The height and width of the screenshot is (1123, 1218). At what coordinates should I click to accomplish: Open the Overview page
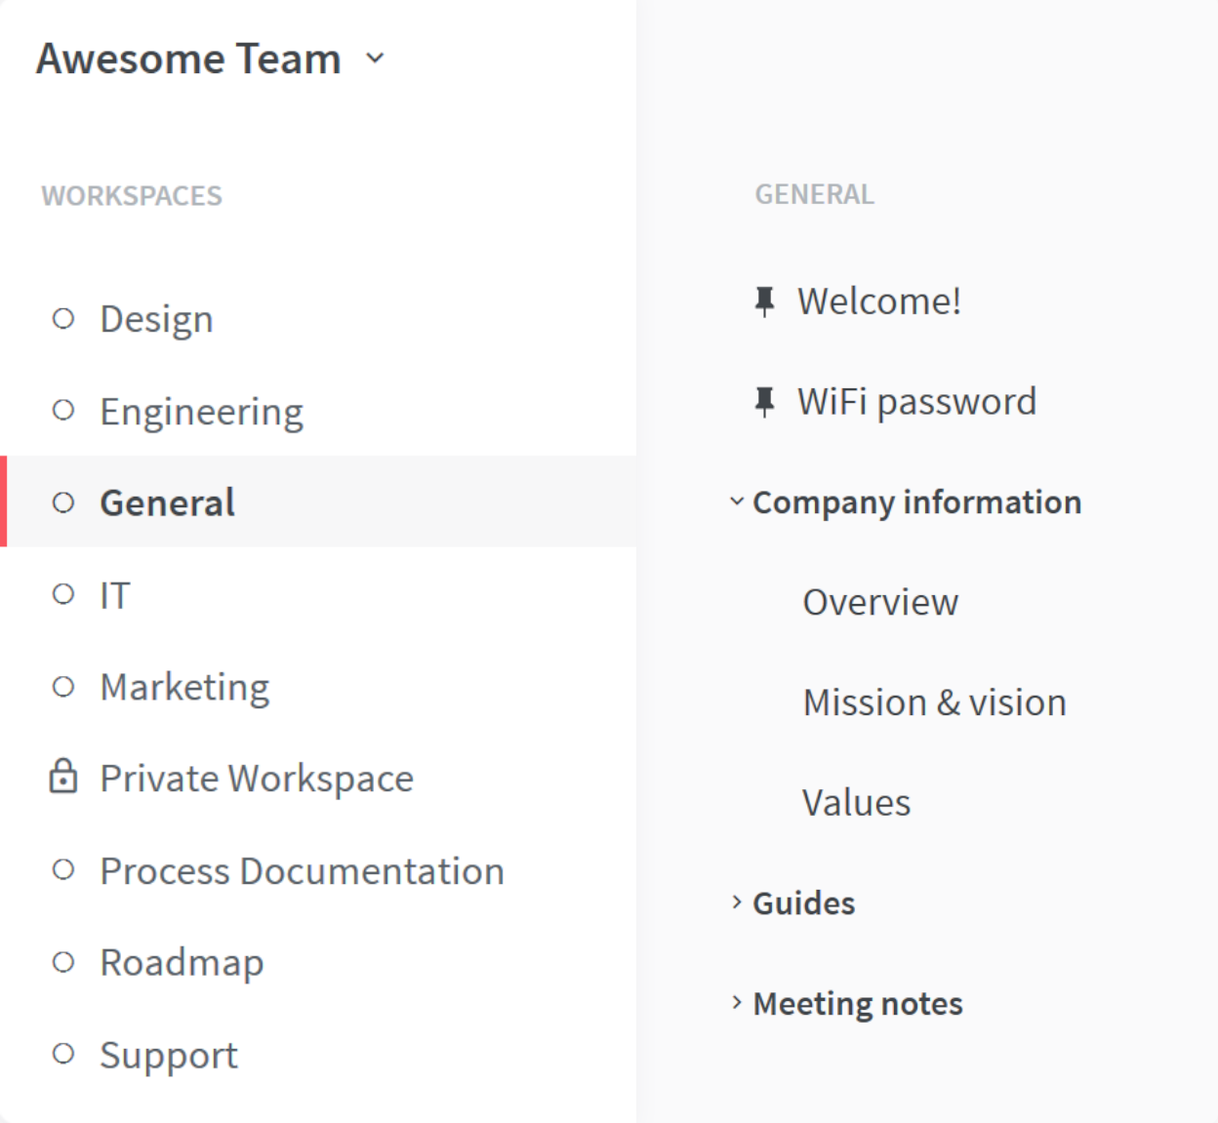(x=880, y=602)
